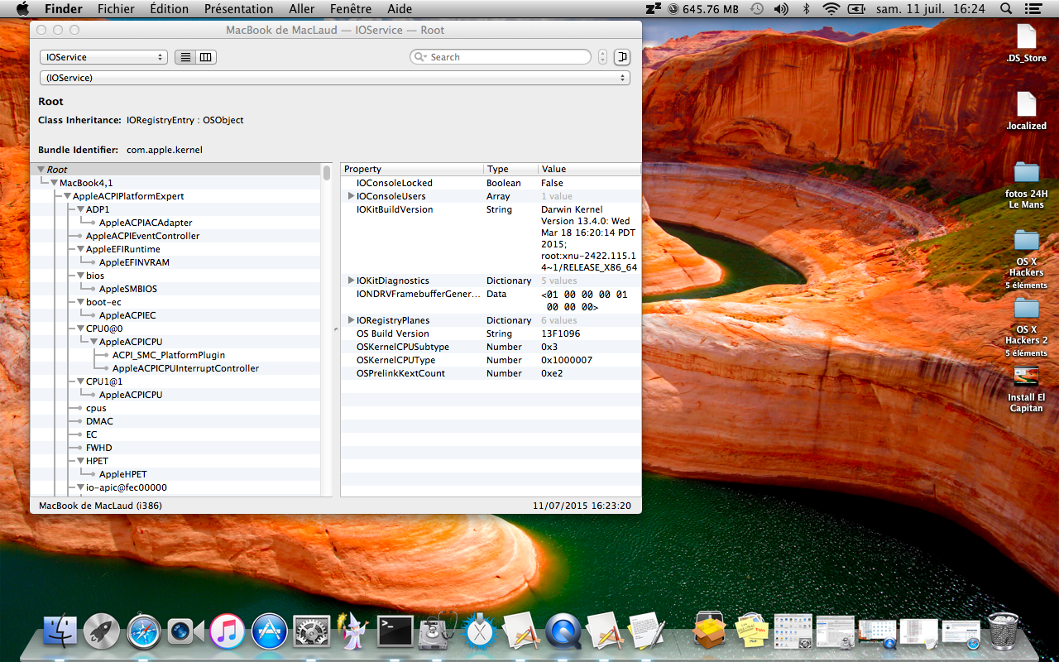Select the AppleSMBIOS tree entry
The width and height of the screenshot is (1059, 662).
click(x=127, y=289)
